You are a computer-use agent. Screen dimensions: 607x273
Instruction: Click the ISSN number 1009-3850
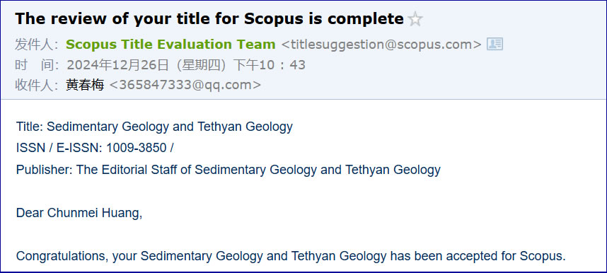click(137, 148)
